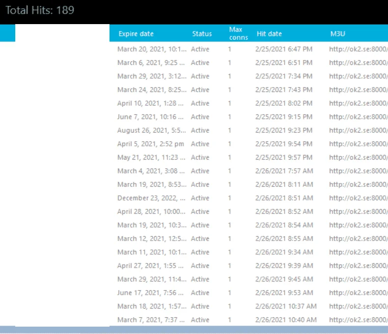This screenshot has width=388, height=334.
Task: Select row expiring March 12, 2021
Action: coord(249,239)
